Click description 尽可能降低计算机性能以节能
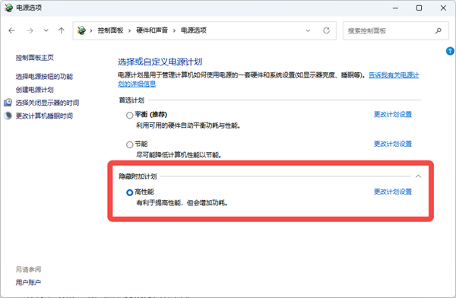 click(x=179, y=155)
